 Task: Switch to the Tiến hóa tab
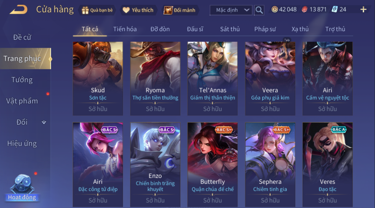125,29
